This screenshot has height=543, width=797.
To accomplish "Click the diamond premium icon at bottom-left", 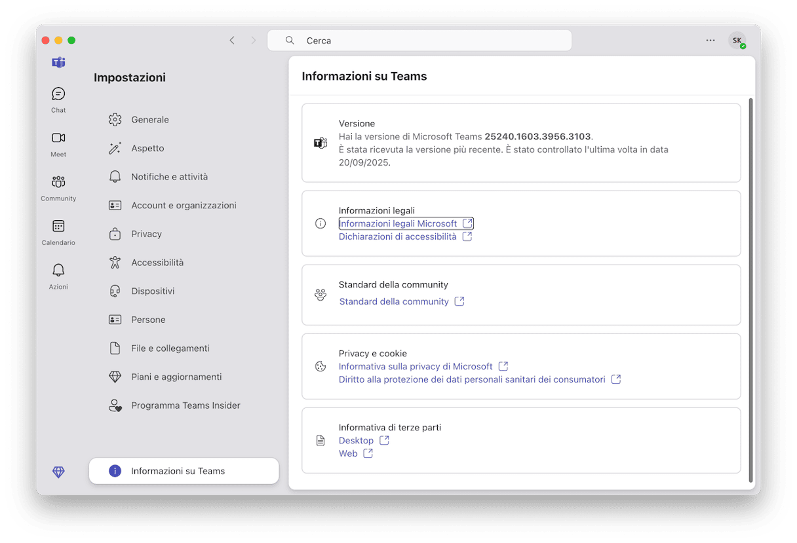I will pyautogui.click(x=58, y=472).
